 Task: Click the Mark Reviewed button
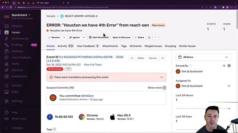click(x=99, y=37)
